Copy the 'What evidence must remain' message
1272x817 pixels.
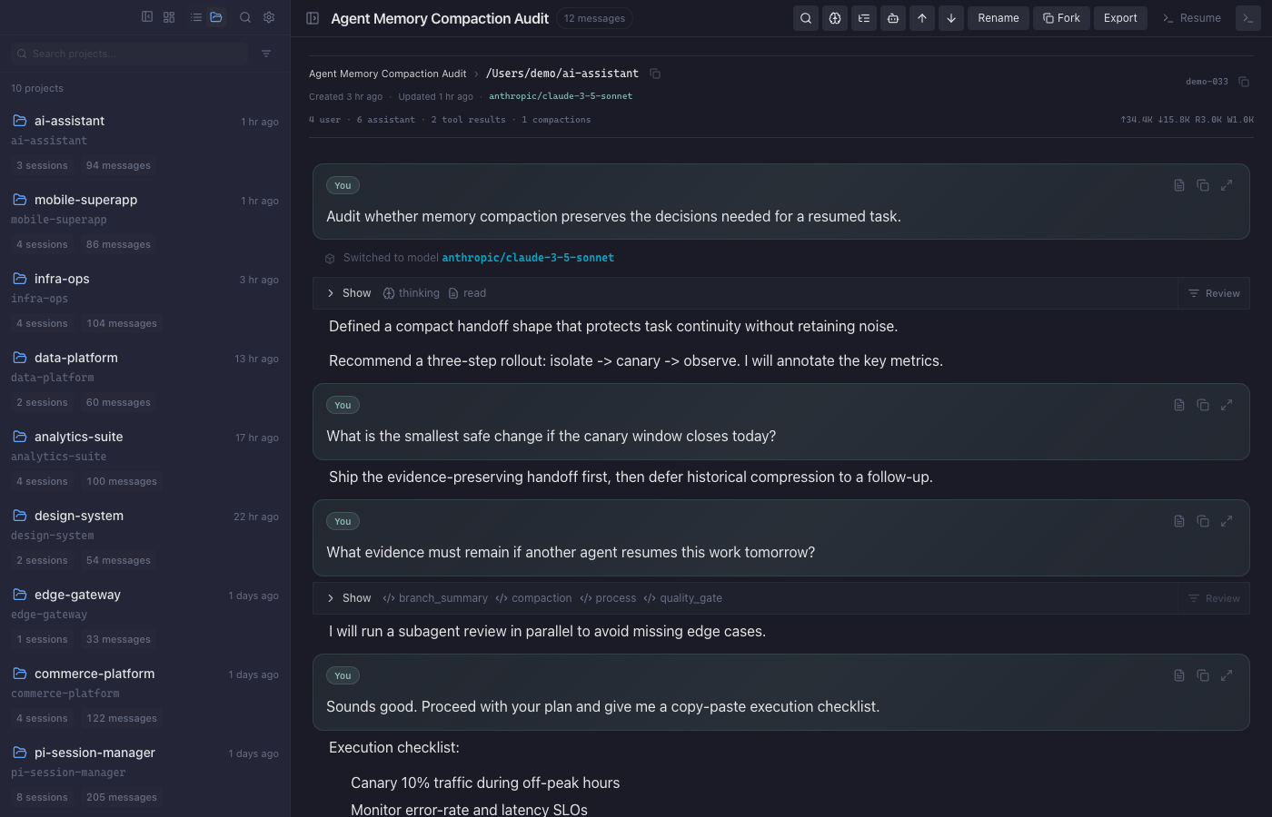tap(1203, 521)
